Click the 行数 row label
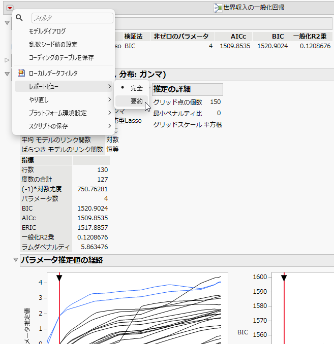Viewport: 334px width, 344px height. 27,170
